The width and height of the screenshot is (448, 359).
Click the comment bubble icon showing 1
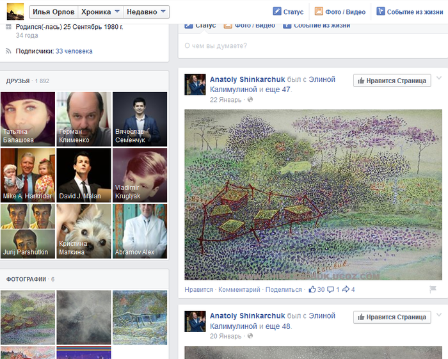point(330,290)
